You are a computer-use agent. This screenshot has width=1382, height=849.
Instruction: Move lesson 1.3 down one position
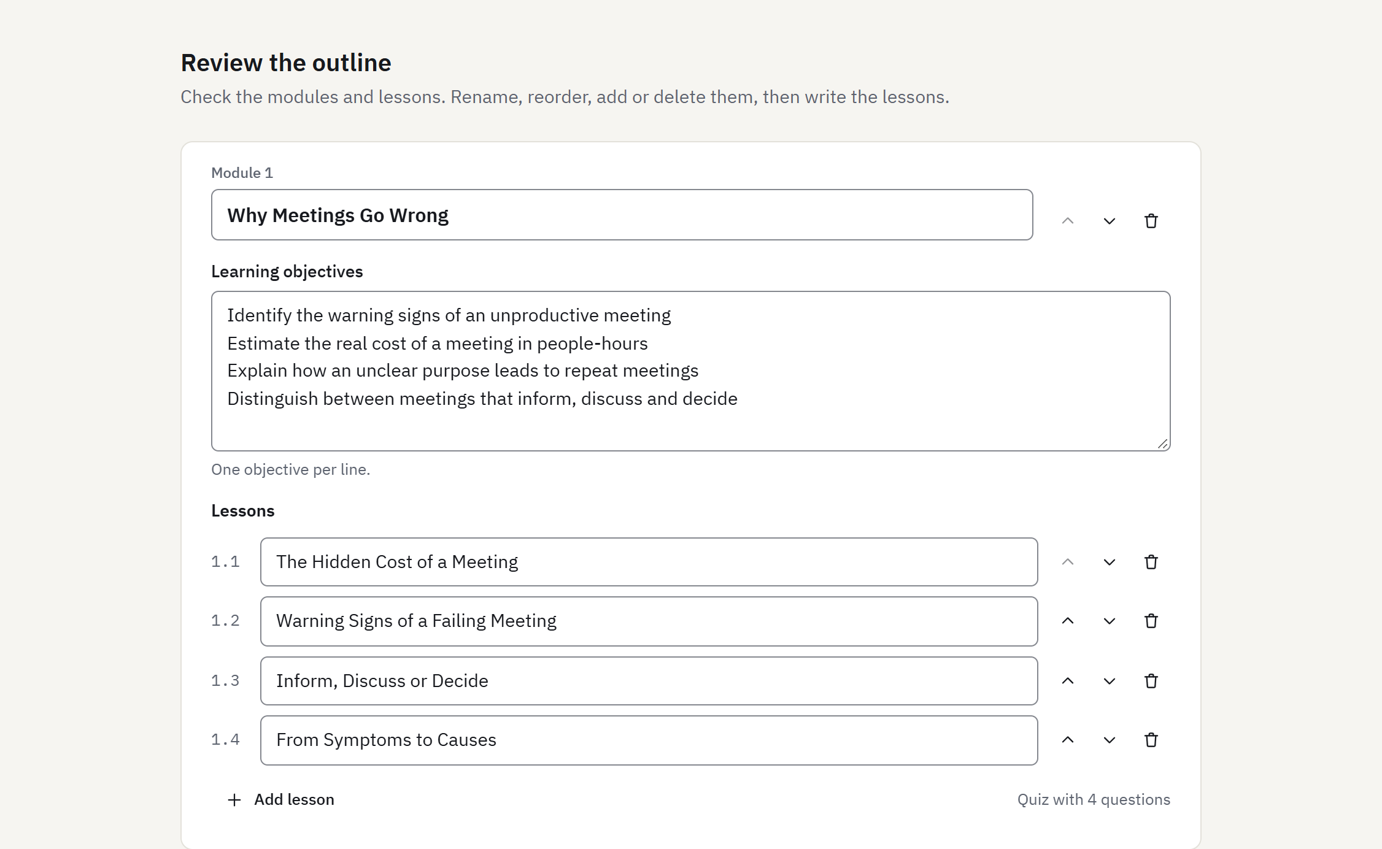(1110, 681)
